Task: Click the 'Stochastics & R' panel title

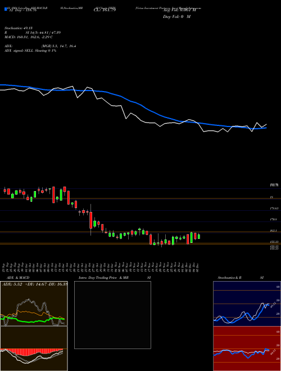Action: point(230,278)
